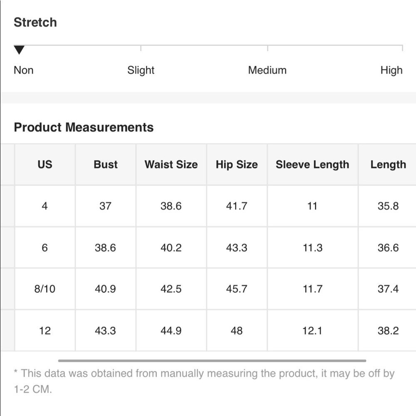This screenshot has height=416, width=416.
Task: Select the Medium stretch label
Action: 267,70
